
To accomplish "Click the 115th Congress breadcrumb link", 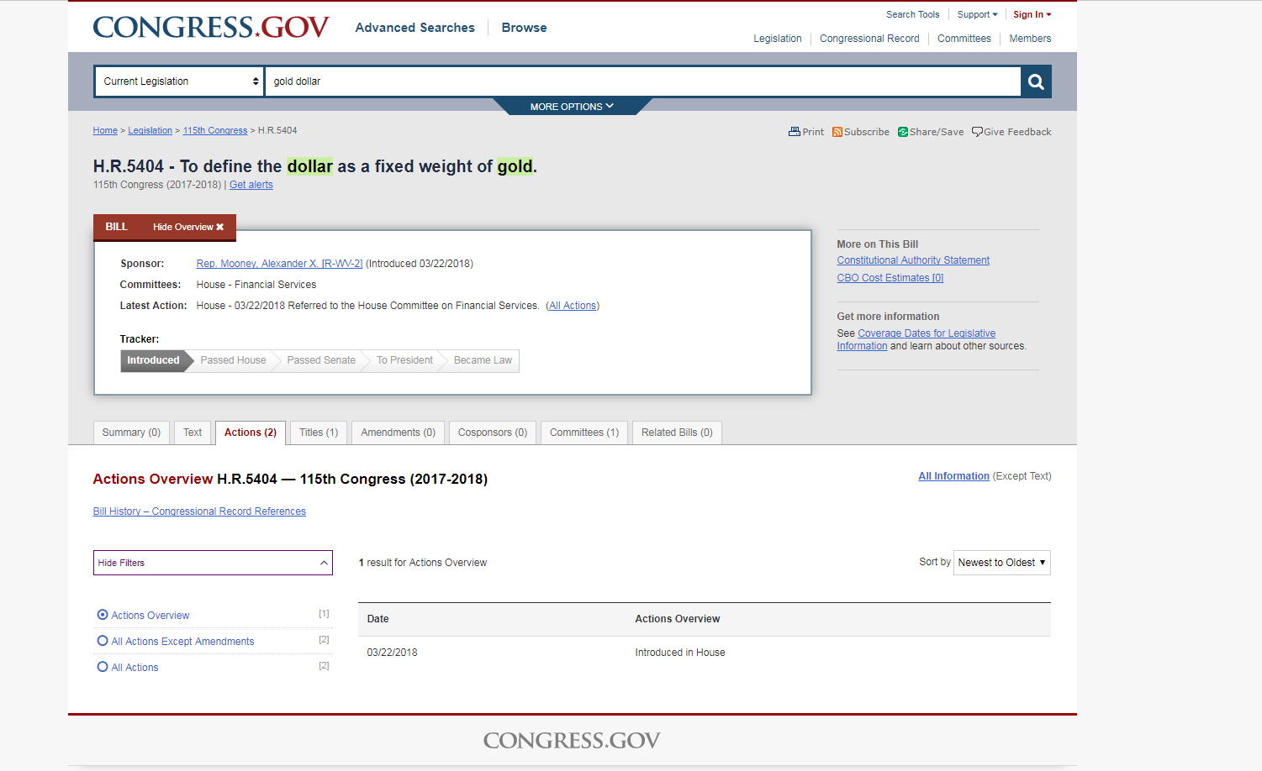I will click(215, 130).
